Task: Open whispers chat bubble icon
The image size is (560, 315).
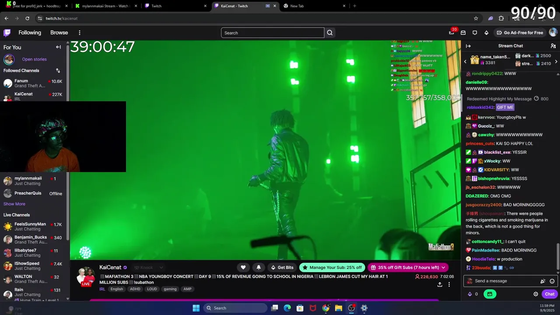Action: click(x=475, y=32)
